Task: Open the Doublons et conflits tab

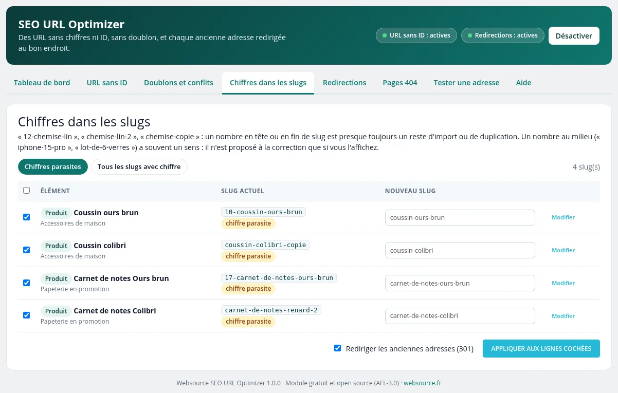Action: click(178, 83)
